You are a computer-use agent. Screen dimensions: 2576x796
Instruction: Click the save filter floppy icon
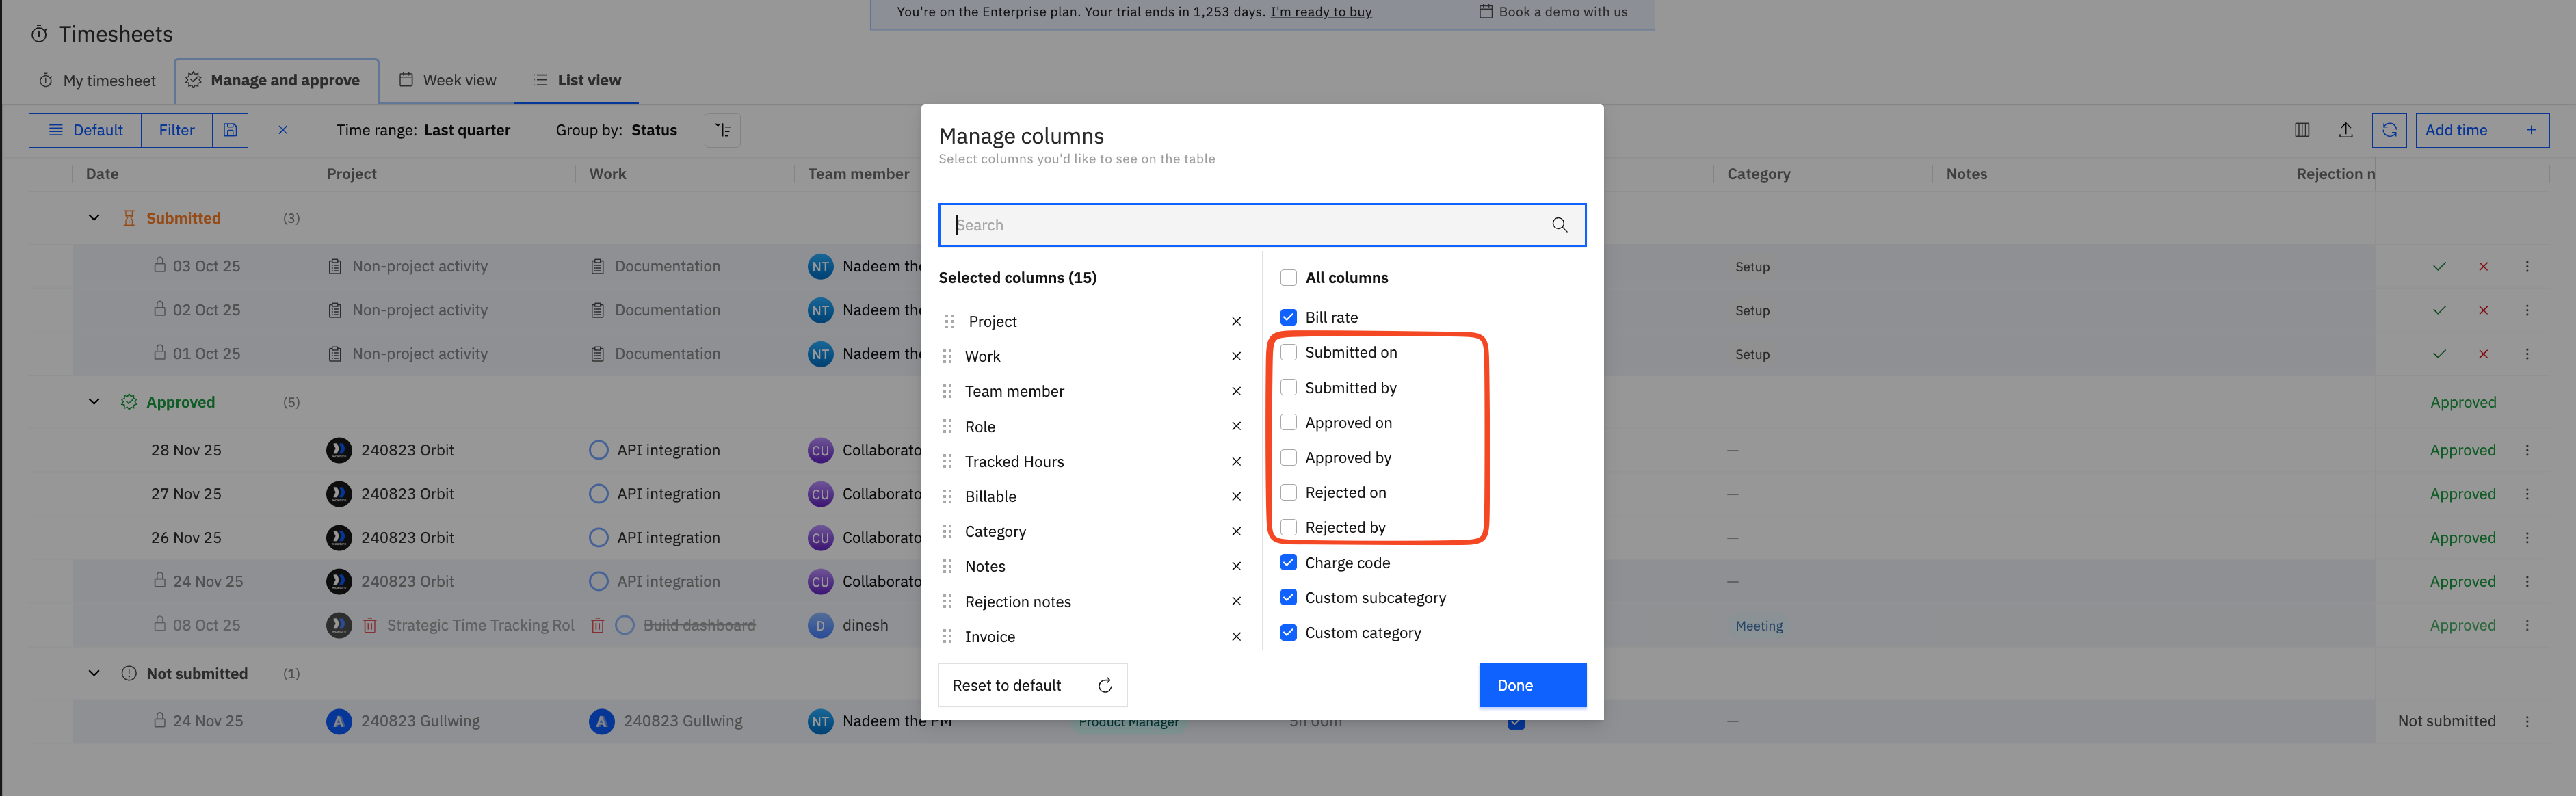point(230,130)
